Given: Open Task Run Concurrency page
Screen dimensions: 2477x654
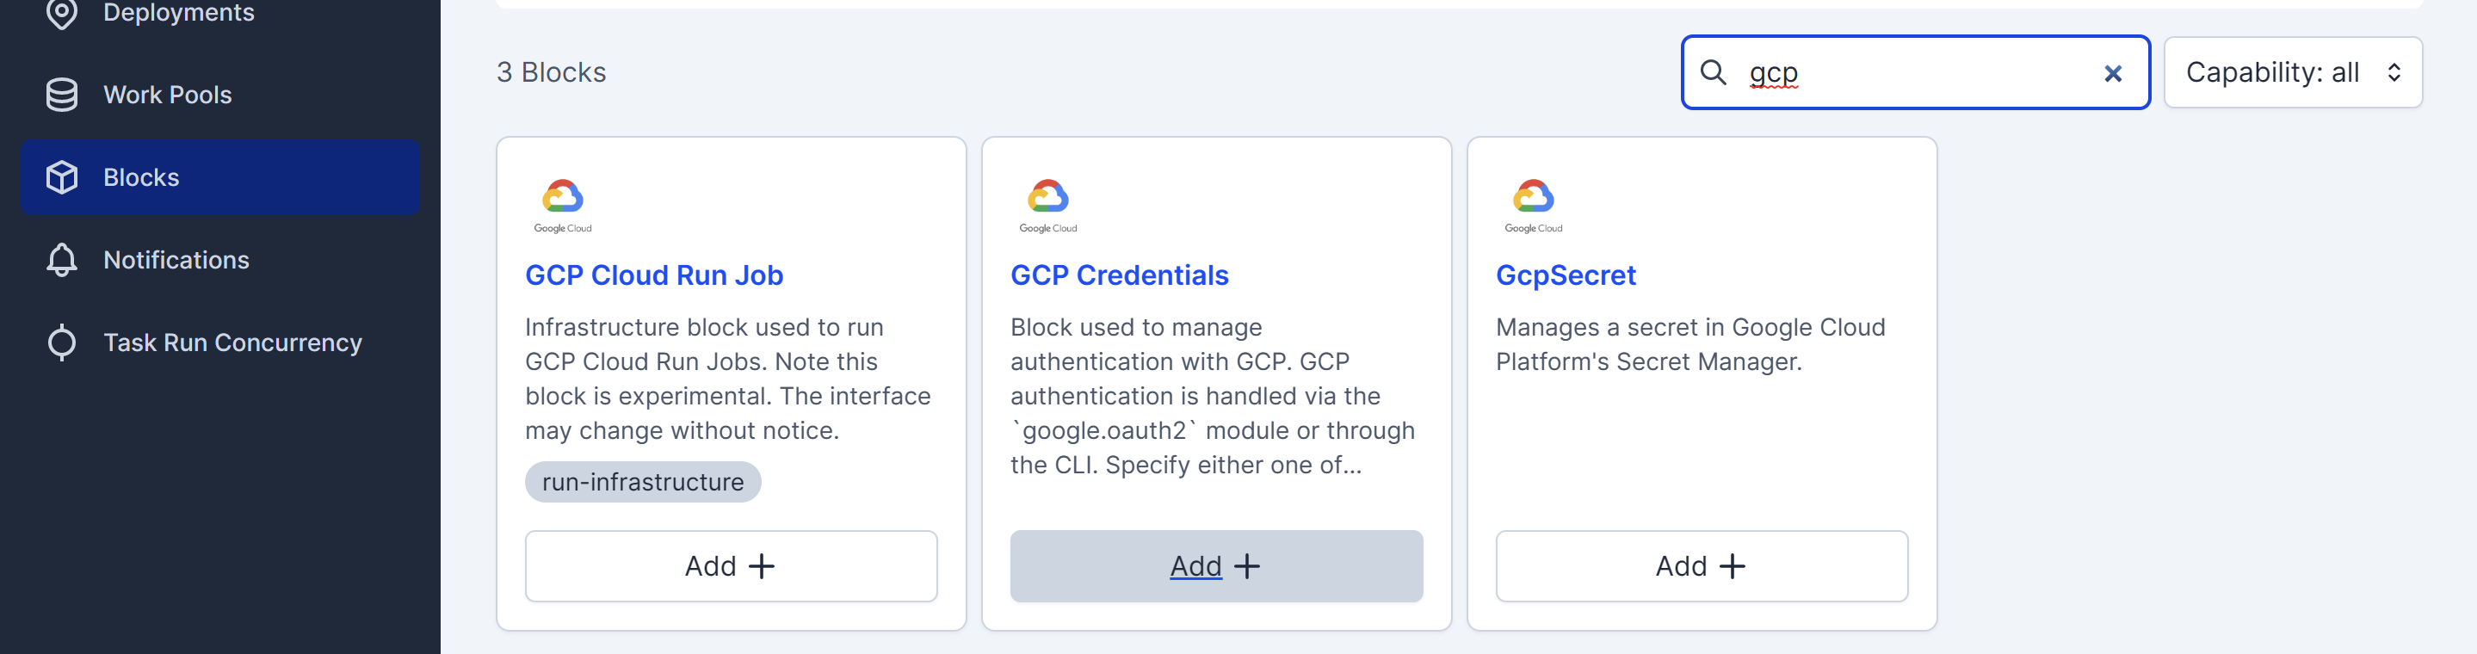Looking at the screenshot, I should click(x=232, y=342).
